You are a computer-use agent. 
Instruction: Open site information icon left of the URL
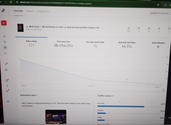[17, 2]
